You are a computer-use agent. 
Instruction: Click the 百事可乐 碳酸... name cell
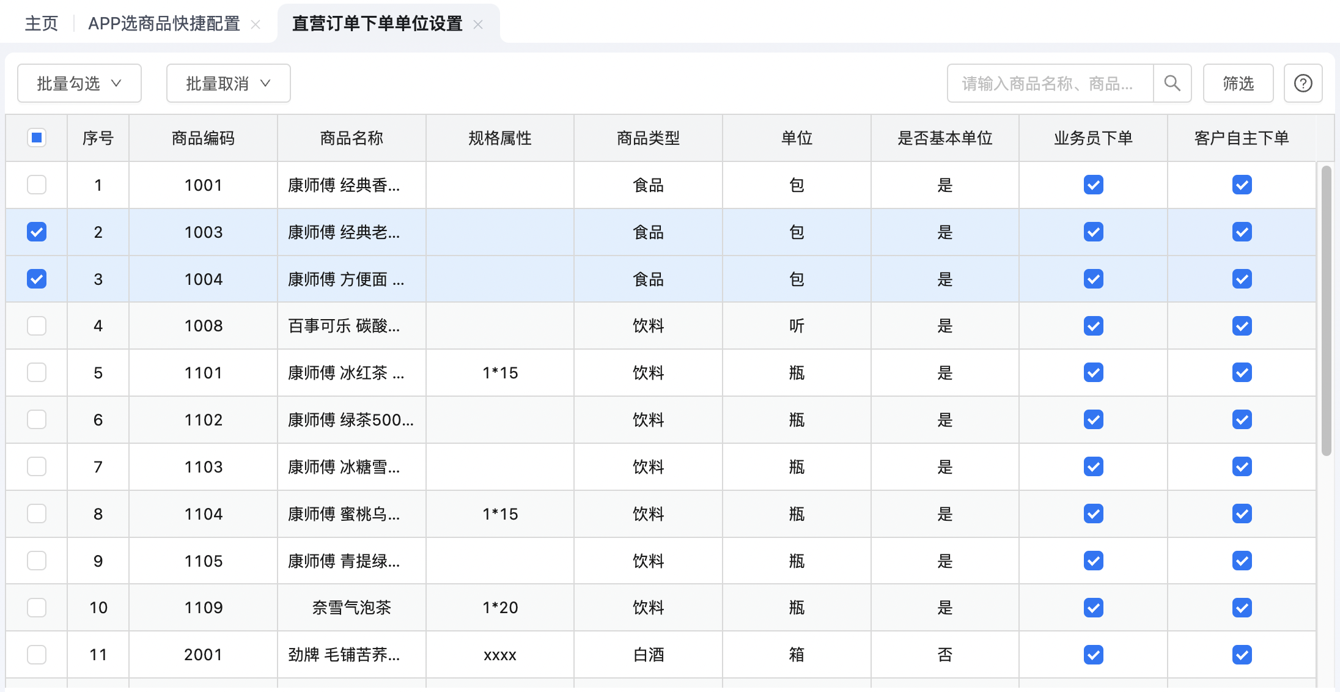click(x=352, y=326)
